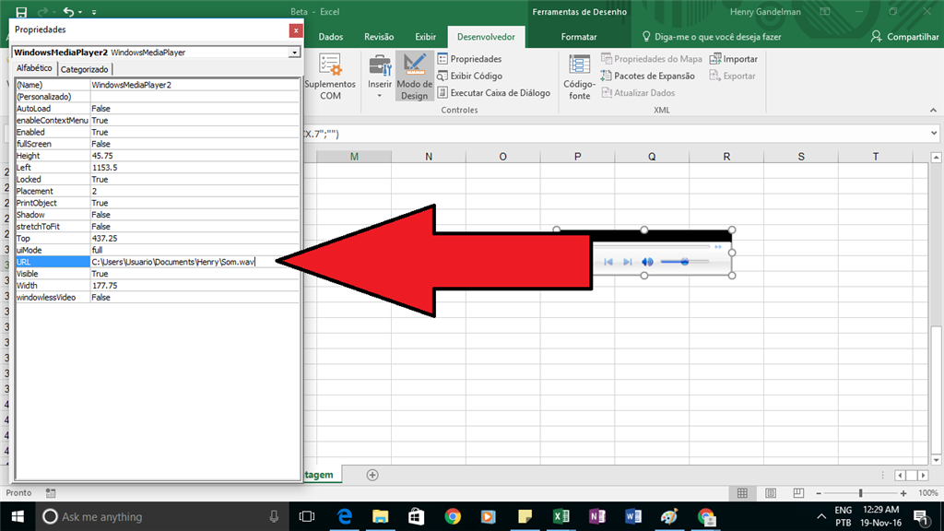Open the Formatar ribbon tab
The width and height of the screenshot is (944, 531).
click(x=579, y=37)
